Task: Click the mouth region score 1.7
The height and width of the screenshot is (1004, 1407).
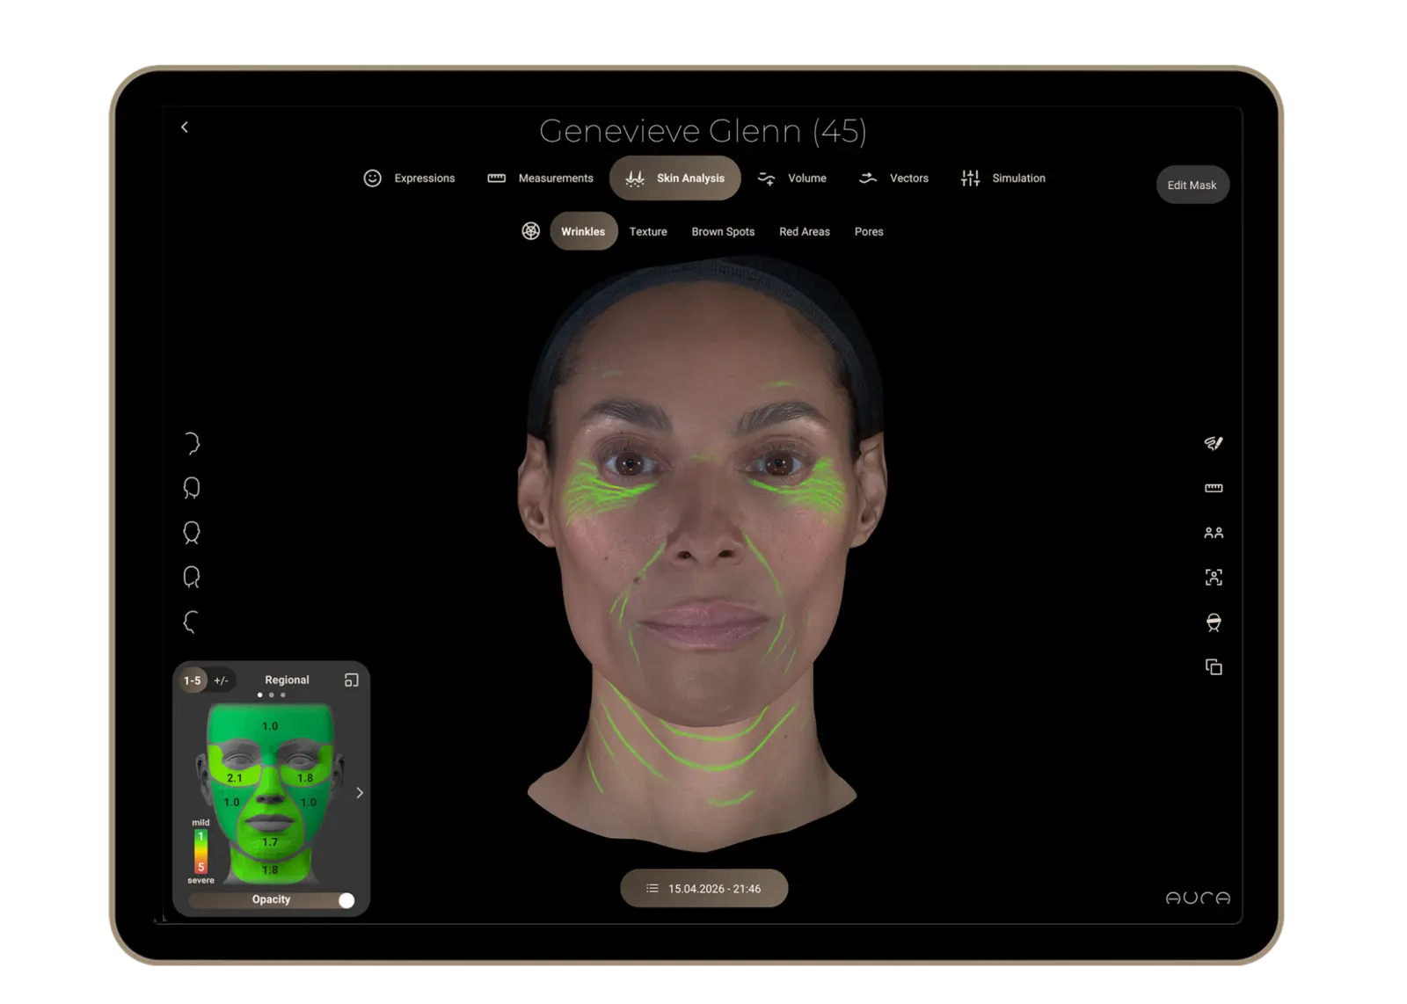Action: click(270, 842)
